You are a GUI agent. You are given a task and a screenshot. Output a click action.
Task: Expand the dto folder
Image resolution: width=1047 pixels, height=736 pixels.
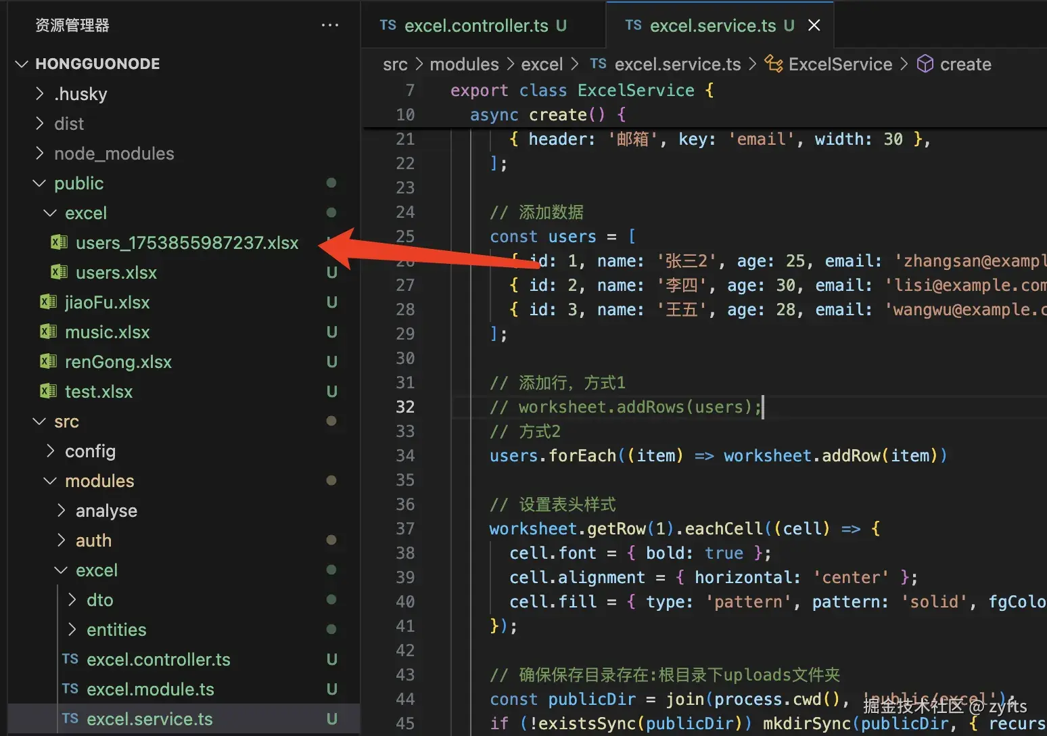tap(72, 599)
